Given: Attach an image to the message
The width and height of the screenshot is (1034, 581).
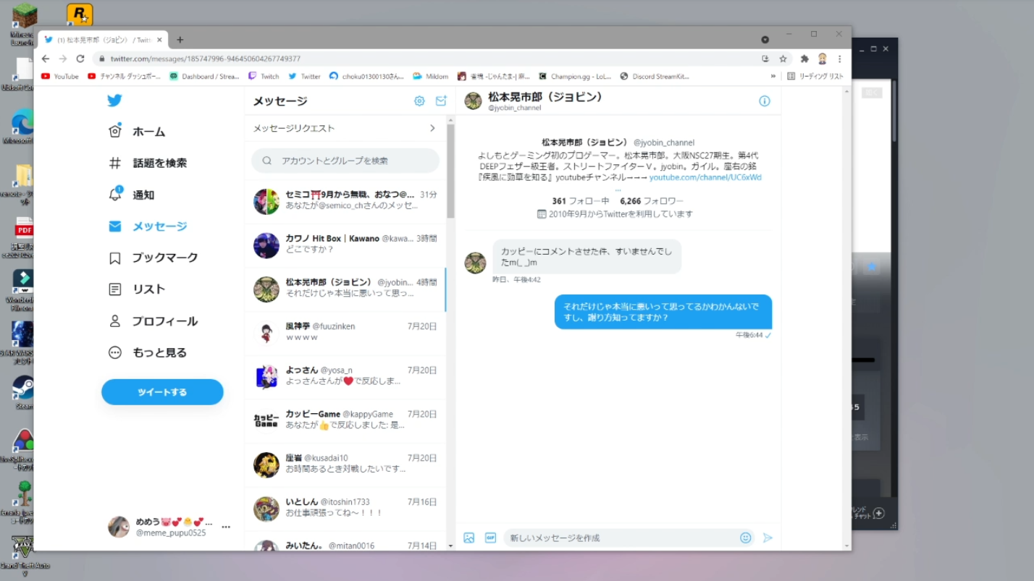Looking at the screenshot, I should click(x=469, y=538).
